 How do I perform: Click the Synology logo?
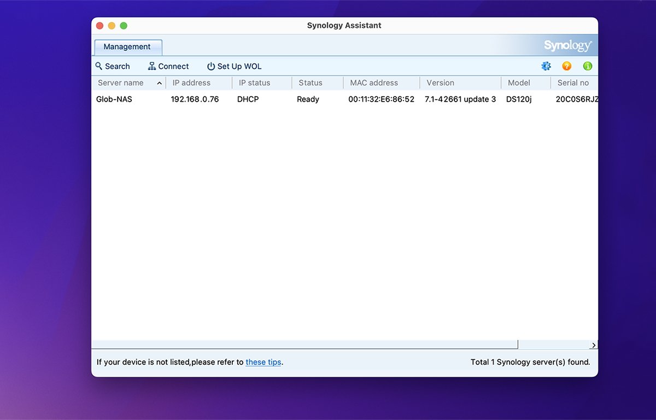click(x=567, y=46)
